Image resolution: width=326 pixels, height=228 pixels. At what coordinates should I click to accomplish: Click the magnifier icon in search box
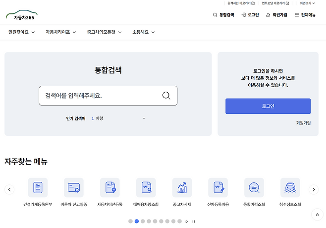click(x=166, y=96)
